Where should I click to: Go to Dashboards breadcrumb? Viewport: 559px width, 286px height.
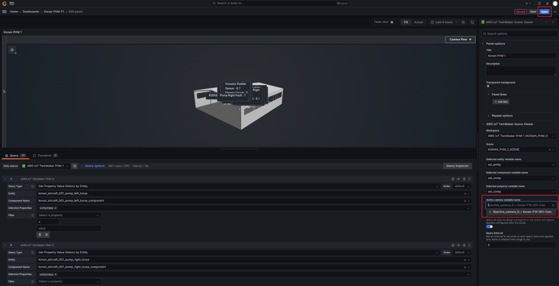point(31,12)
